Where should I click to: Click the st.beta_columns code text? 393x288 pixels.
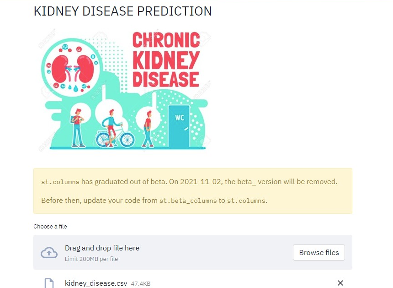188,201
